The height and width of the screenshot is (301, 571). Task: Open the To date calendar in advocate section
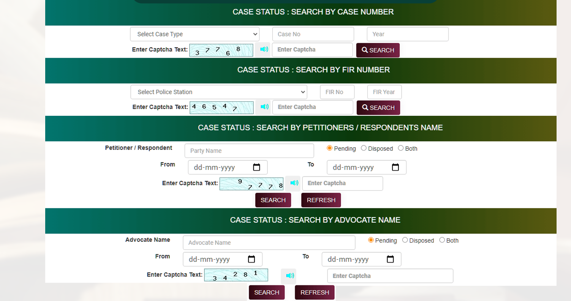tap(391, 259)
